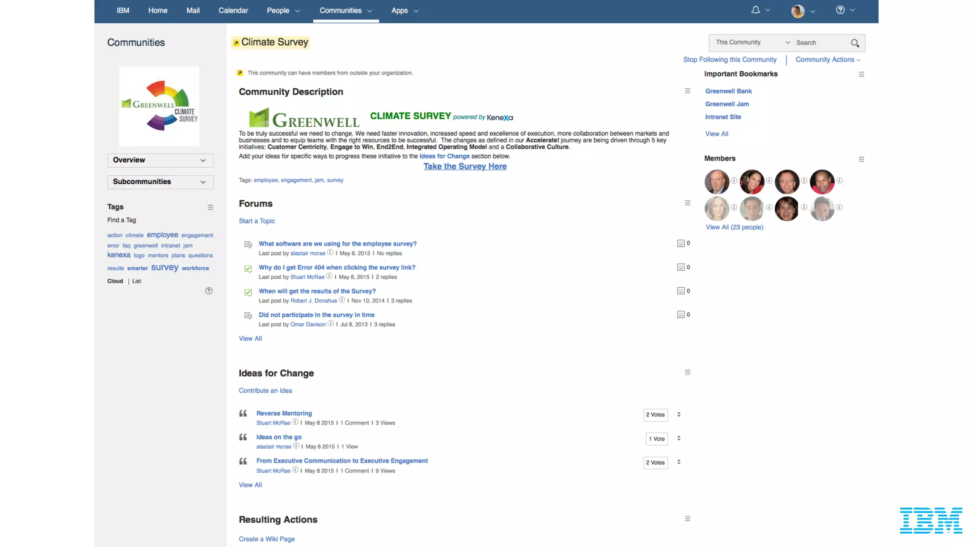This screenshot has width=973, height=547.
Task: Expand details arrow for Reverse Mentoring idea
Action: click(678, 415)
